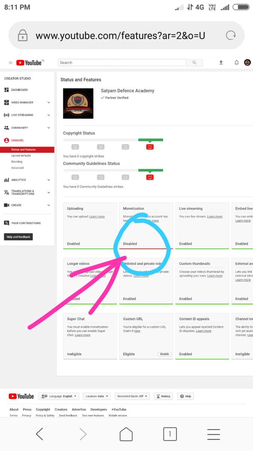The height and width of the screenshot is (451, 253).
Task: Open the Copyright footer link
Action: (x=43, y=409)
